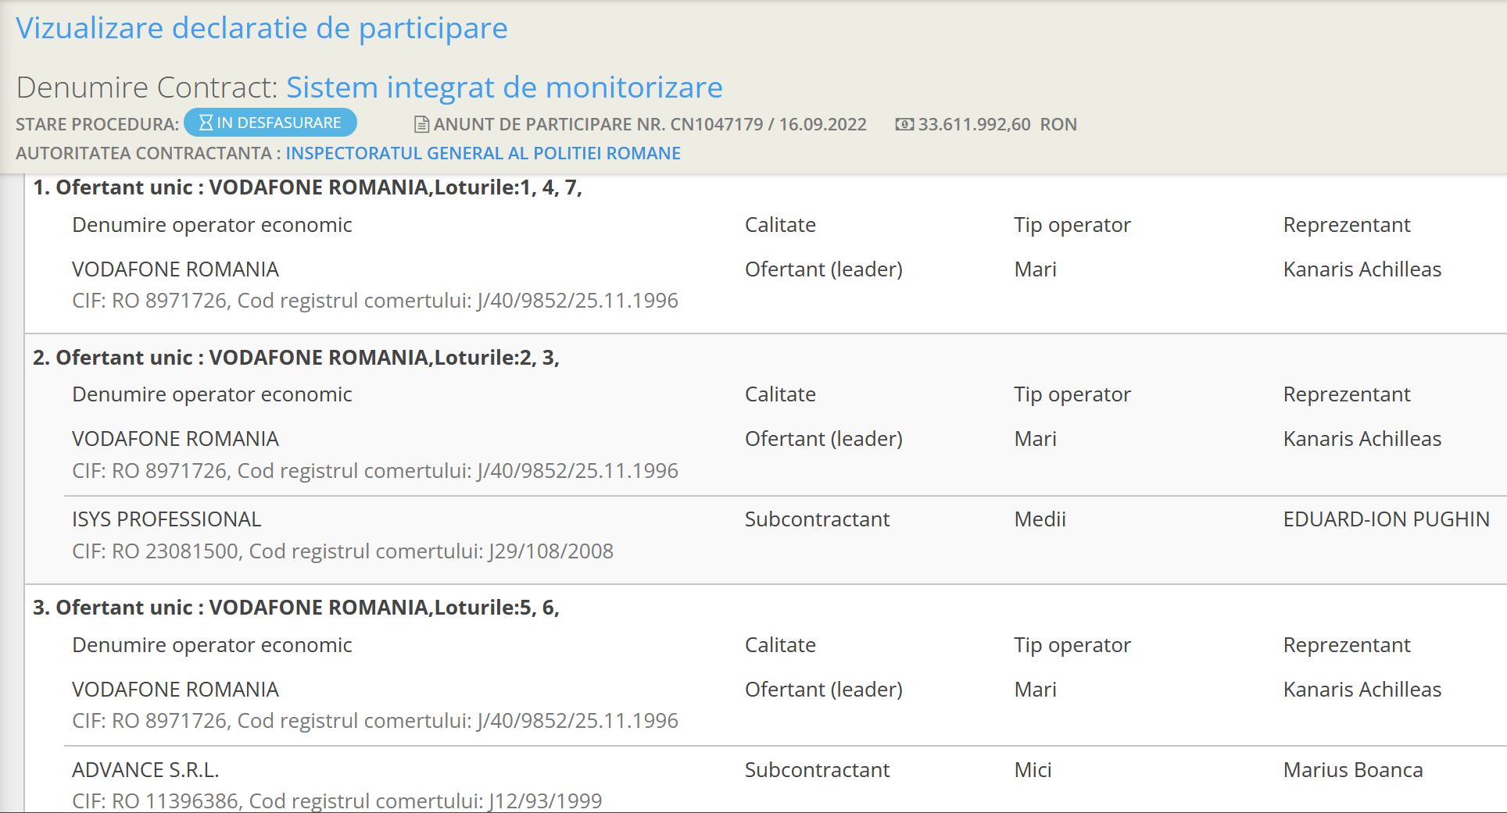The height and width of the screenshot is (813, 1507).
Task: Click the CIF RO 23081500 details line
Action: pos(342,551)
